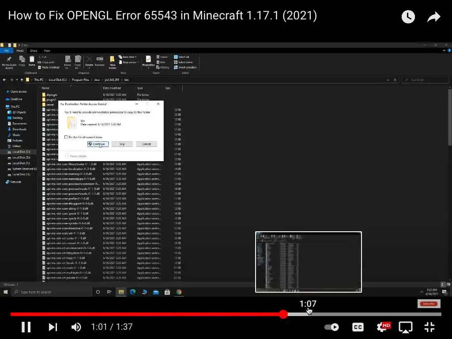This screenshot has width=452, height=339.
Task: Open the Copy to dropdown
Action: (78, 62)
